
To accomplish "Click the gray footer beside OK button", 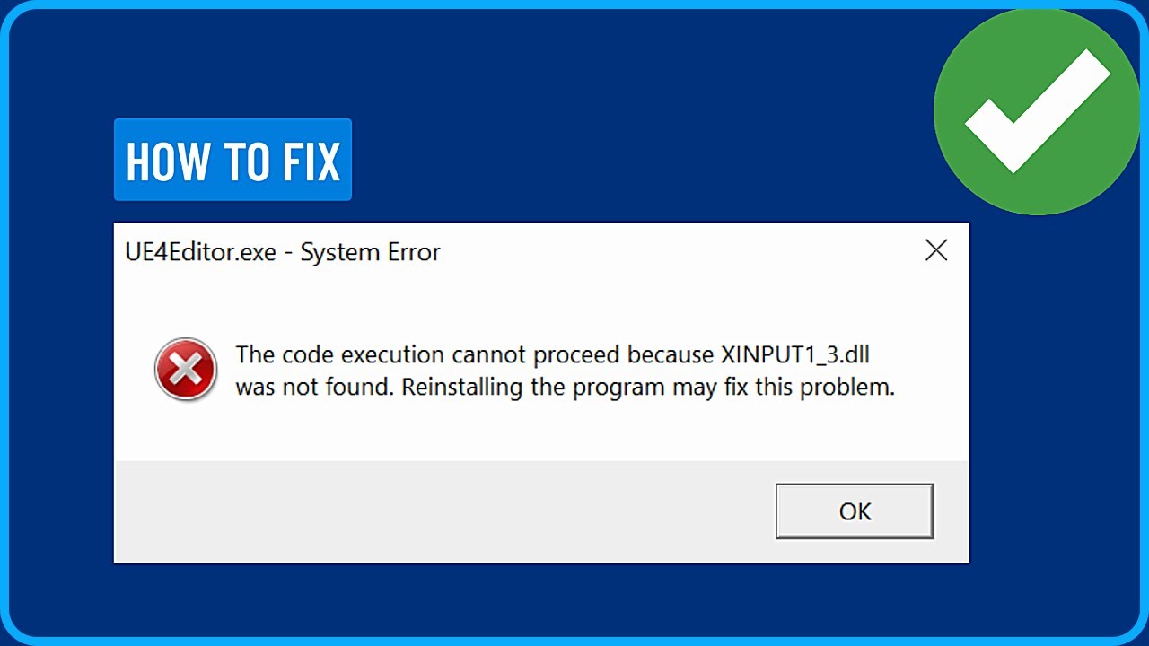I will (x=449, y=511).
